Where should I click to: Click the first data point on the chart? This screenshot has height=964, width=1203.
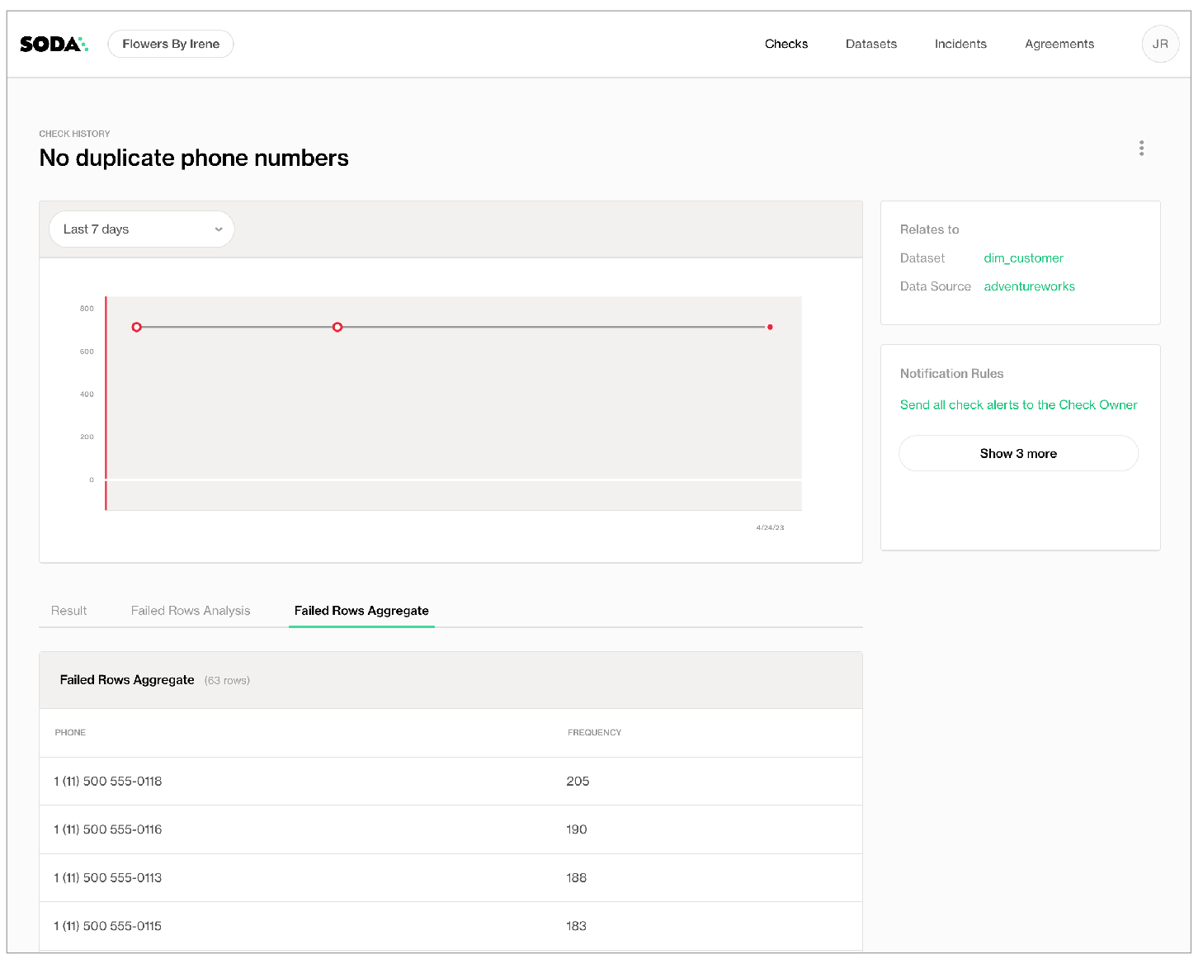(137, 328)
